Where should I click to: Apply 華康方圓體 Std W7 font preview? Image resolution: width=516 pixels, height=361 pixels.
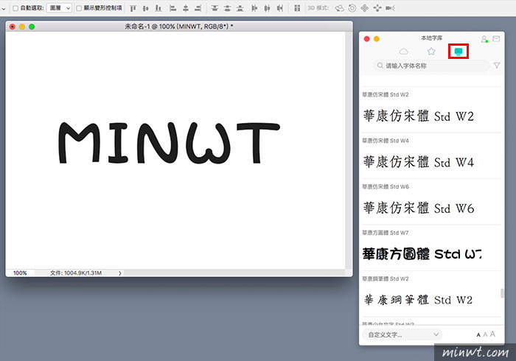(x=422, y=254)
